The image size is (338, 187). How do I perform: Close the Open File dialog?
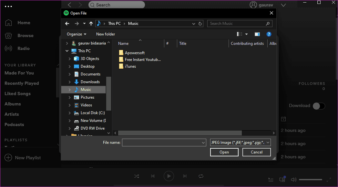271,13
